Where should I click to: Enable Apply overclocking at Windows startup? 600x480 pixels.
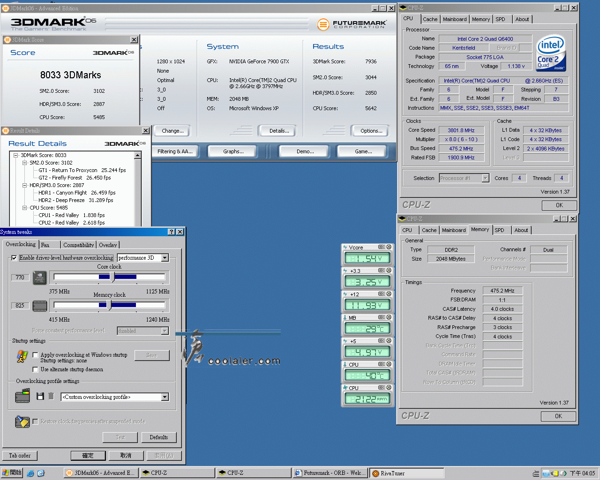pos(35,355)
